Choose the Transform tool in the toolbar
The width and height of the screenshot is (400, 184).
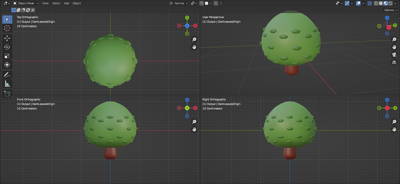(x=7, y=65)
